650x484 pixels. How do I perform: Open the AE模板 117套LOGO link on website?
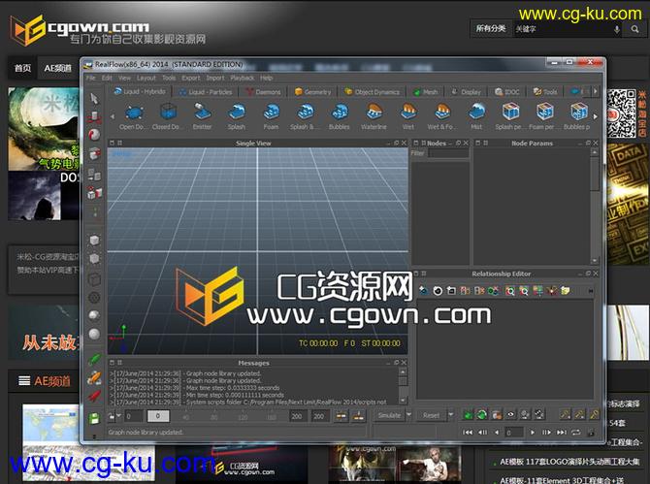(x=569, y=462)
